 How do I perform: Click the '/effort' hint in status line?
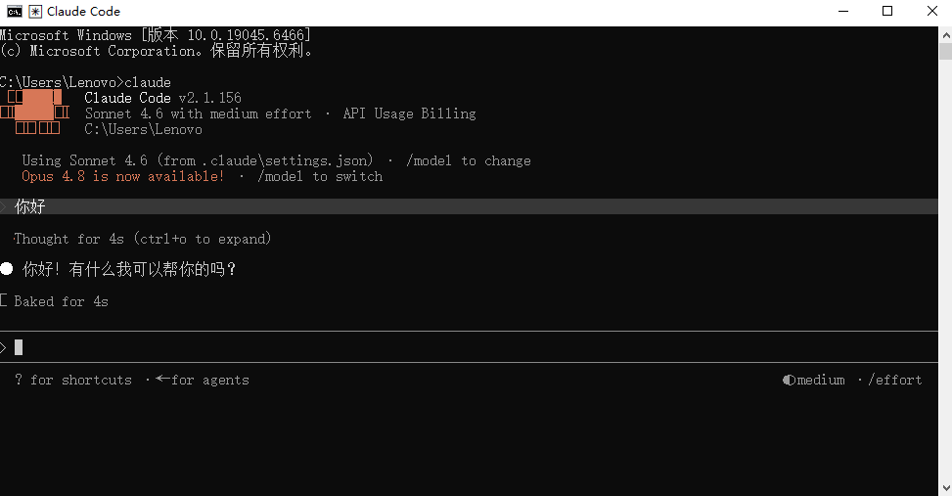[x=895, y=380]
